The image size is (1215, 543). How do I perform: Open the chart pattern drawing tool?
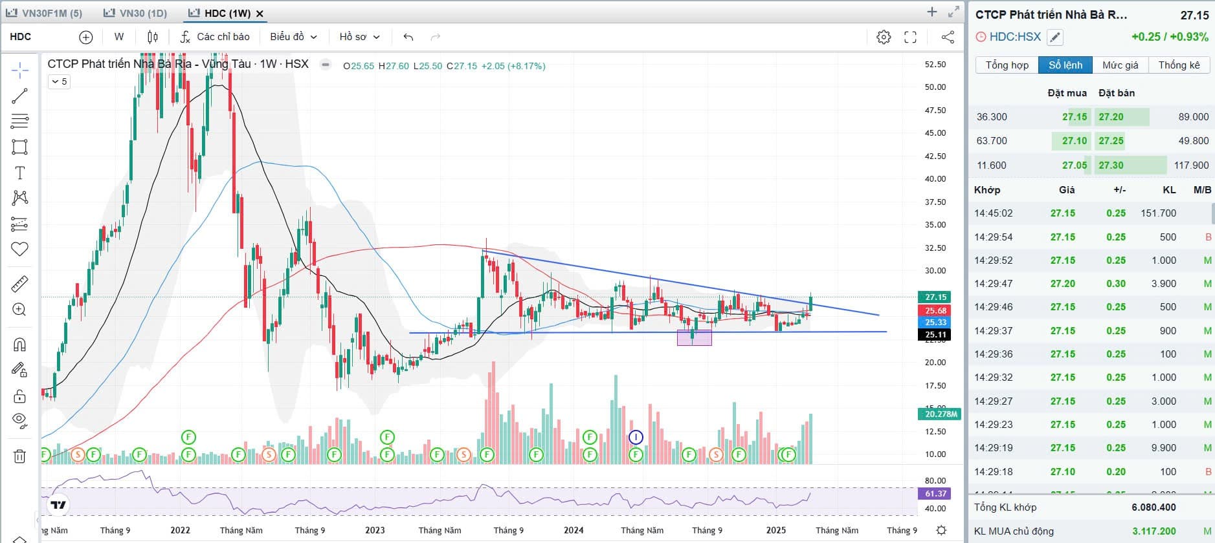pos(20,198)
